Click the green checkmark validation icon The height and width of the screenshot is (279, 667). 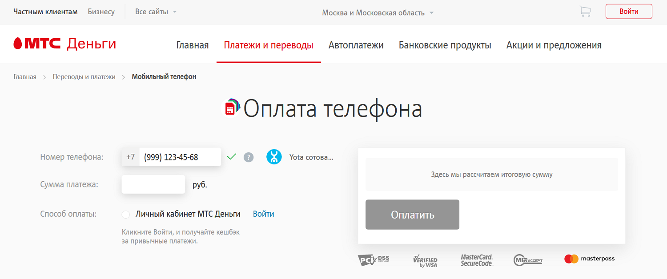pos(232,157)
